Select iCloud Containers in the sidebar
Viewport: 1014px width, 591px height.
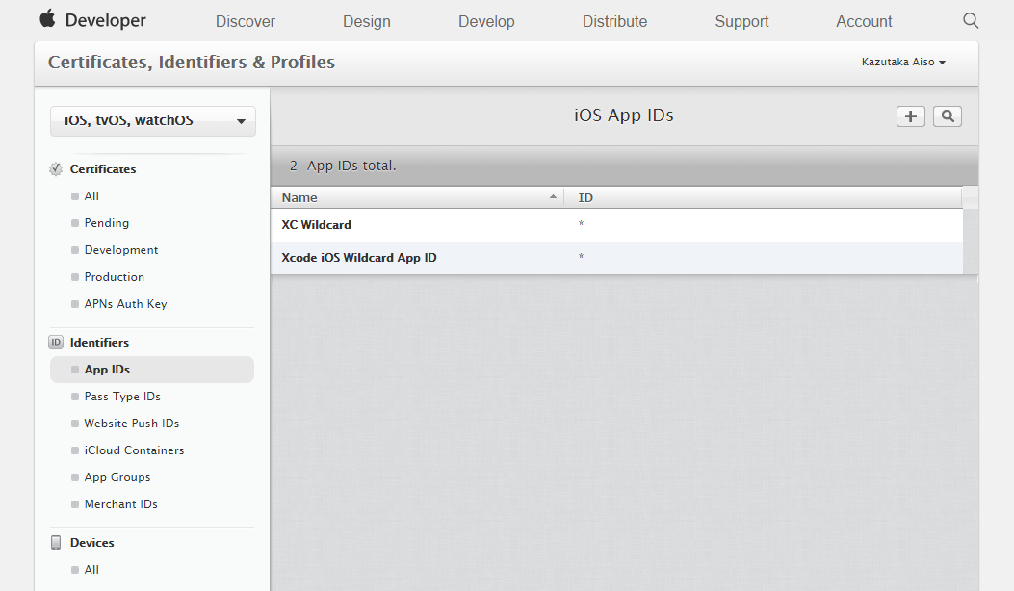(x=134, y=450)
